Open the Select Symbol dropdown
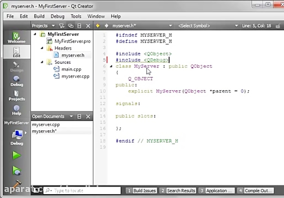284x198 pixels. pos(236,26)
